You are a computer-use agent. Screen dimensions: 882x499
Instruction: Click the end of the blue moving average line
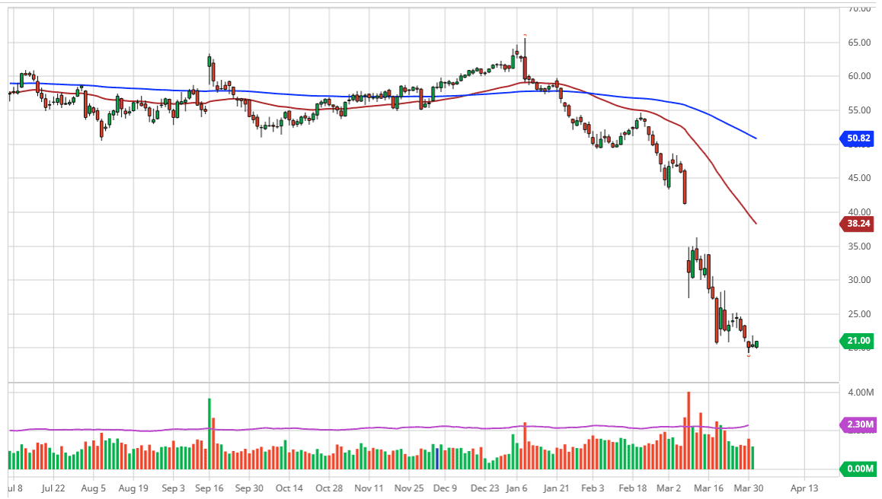(x=756, y=138)
